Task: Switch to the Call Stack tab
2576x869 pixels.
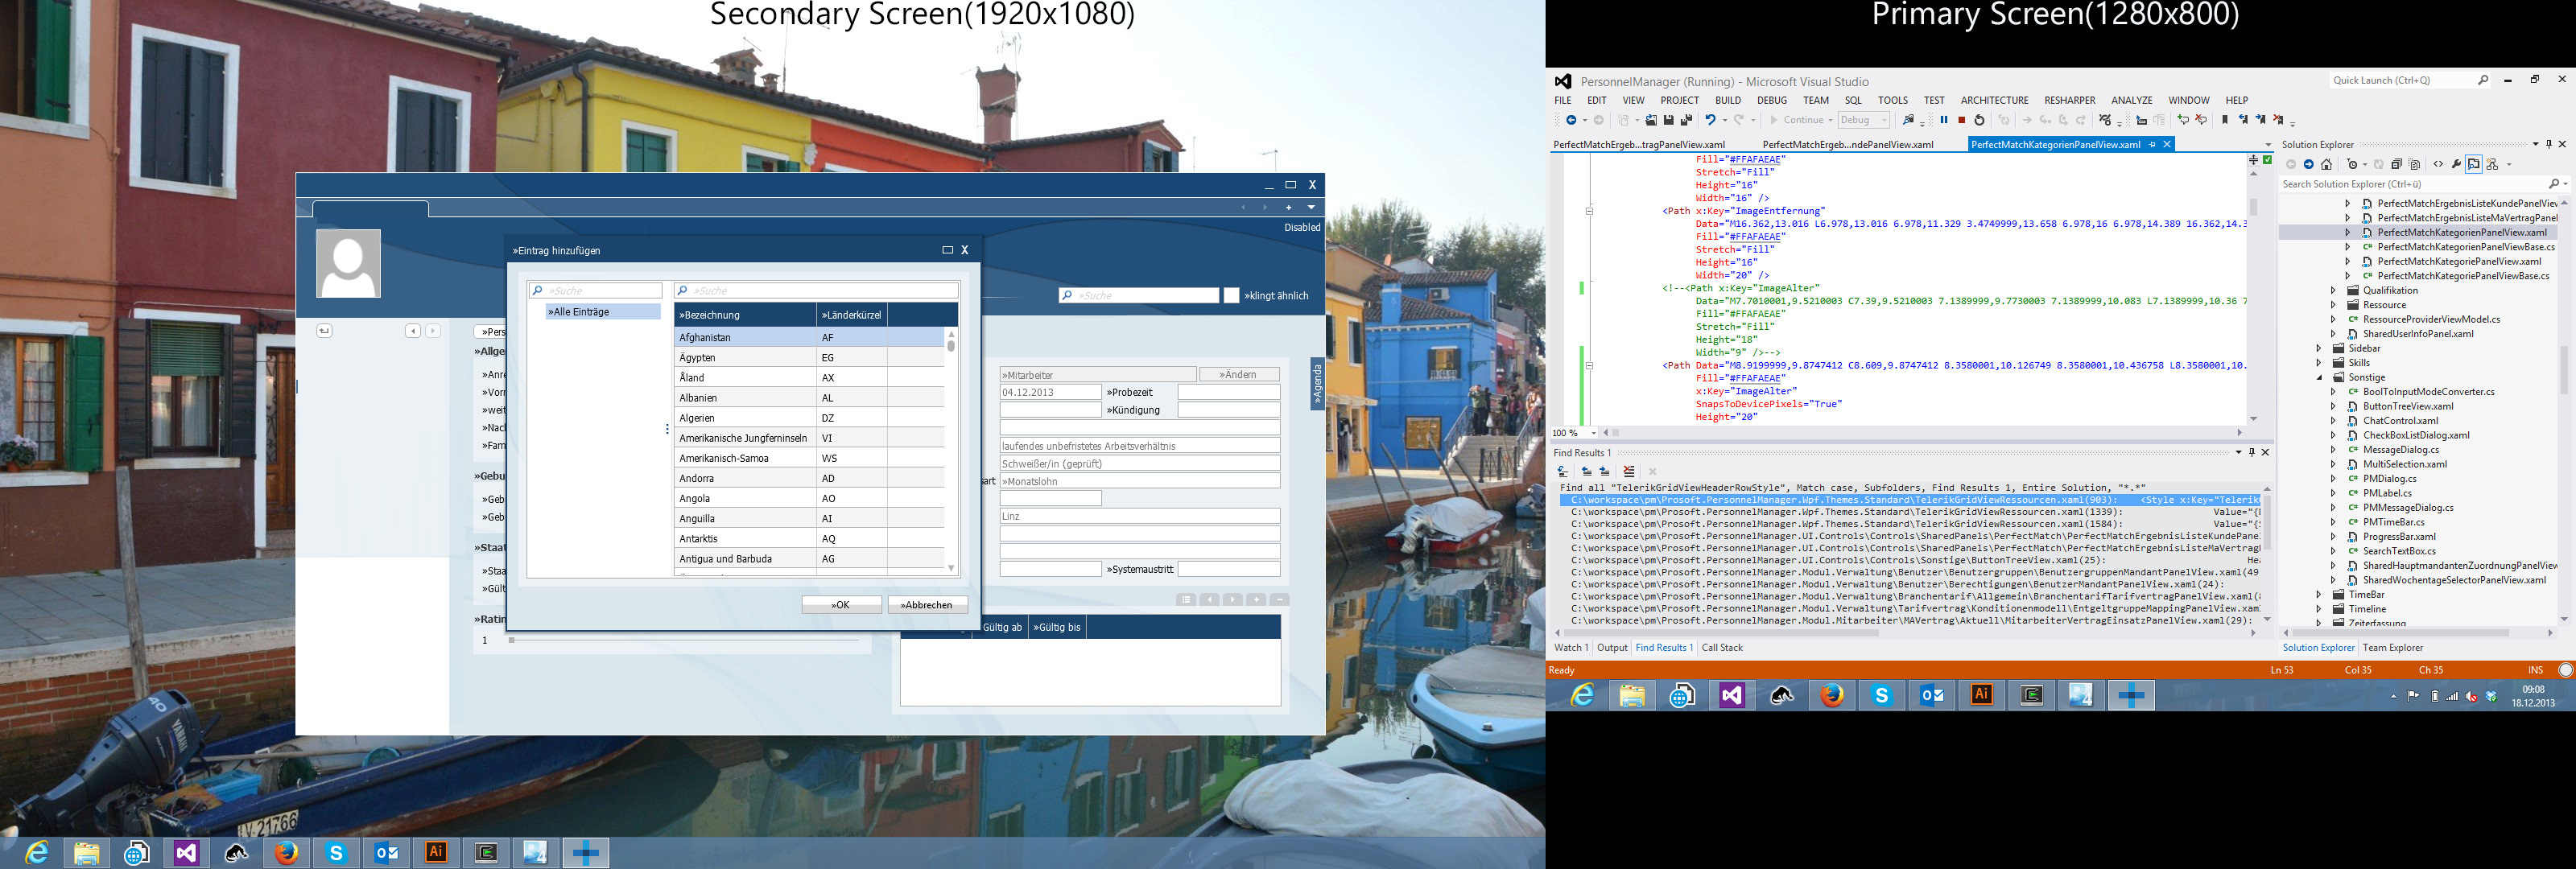Action: pyautogui.click(x=1721, y=648)
